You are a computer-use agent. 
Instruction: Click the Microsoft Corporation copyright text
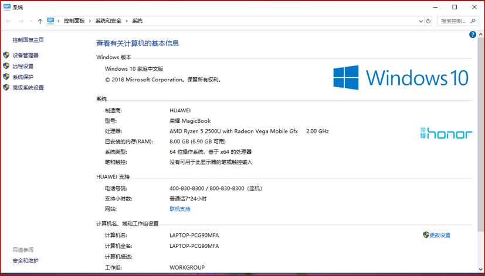click(162, 80)
